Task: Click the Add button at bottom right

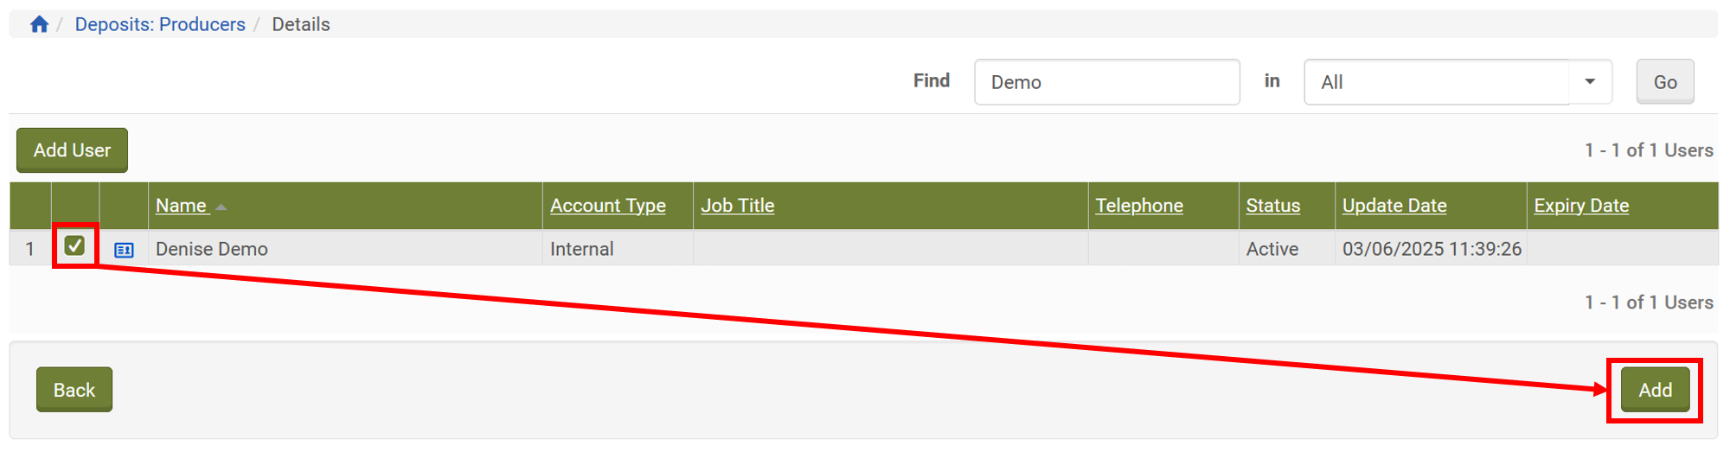Action: pos(1654,390)
